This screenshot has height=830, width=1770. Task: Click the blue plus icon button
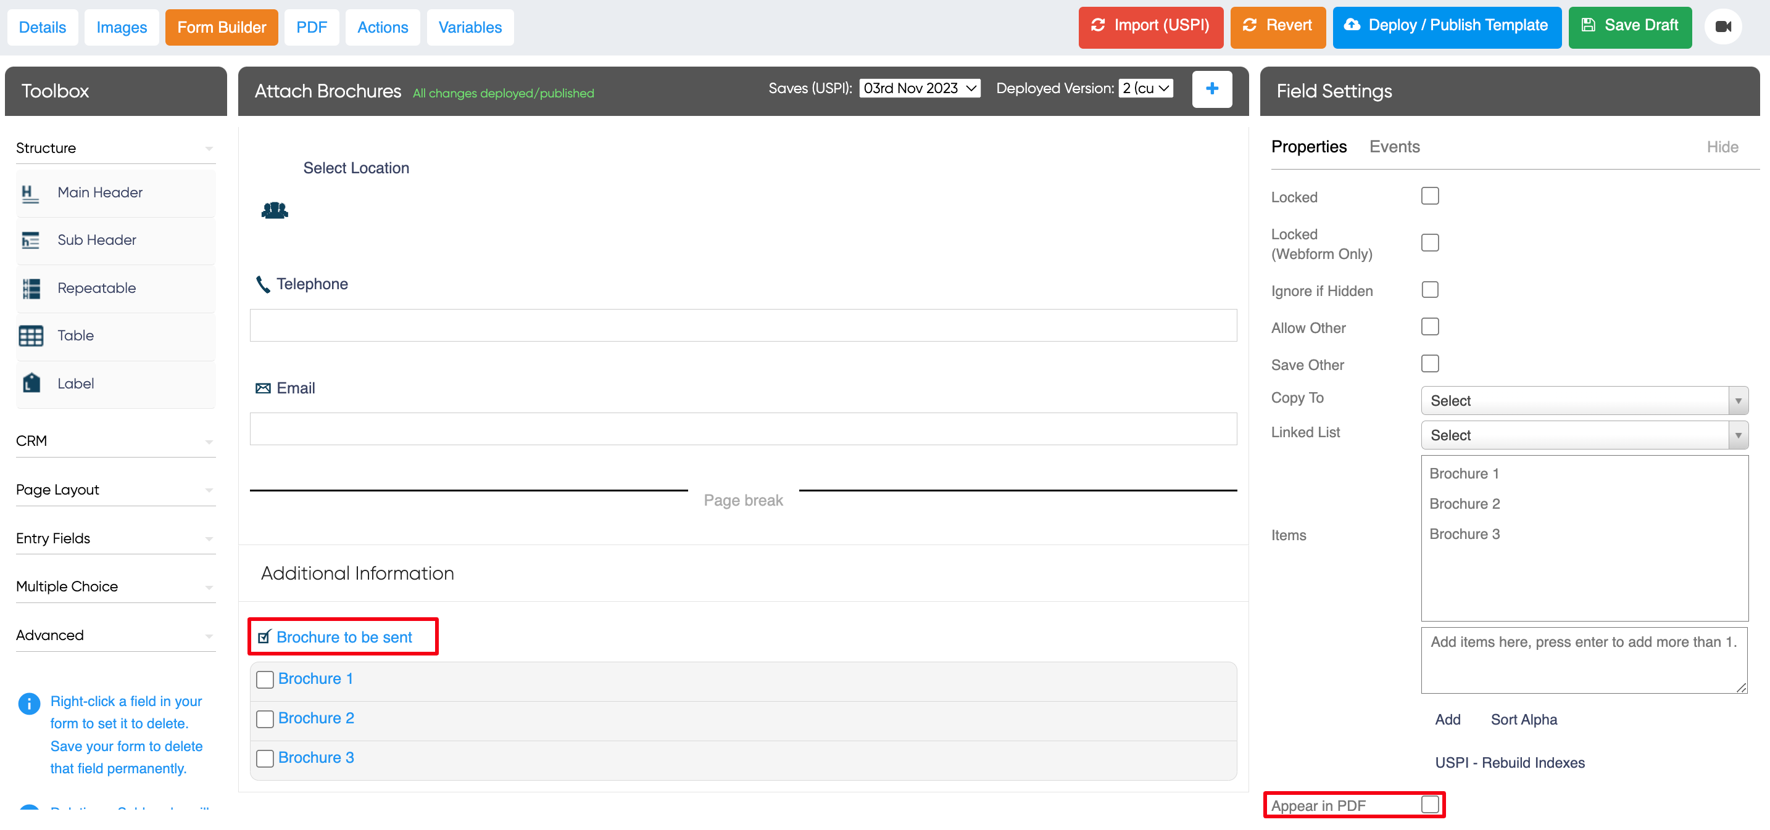point(1211,89)
